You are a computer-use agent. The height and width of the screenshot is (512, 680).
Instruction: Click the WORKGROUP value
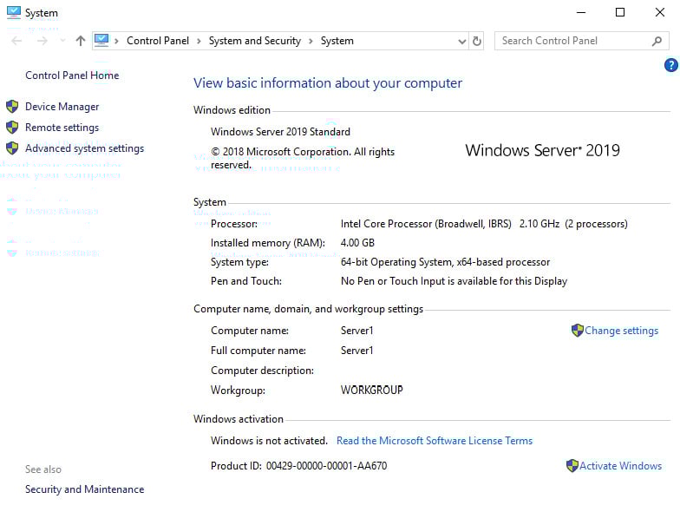point(371,391)
